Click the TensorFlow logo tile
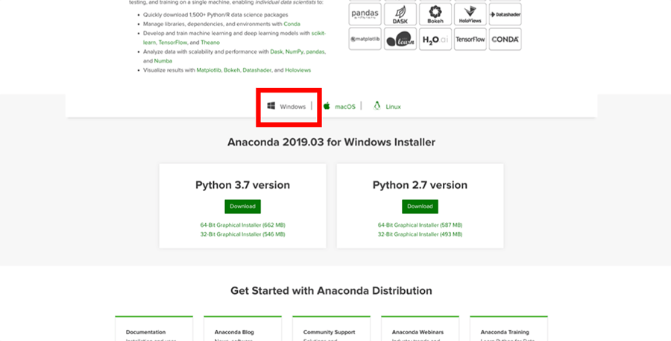This screenshot has width=671, height=341. pos(470,39)
